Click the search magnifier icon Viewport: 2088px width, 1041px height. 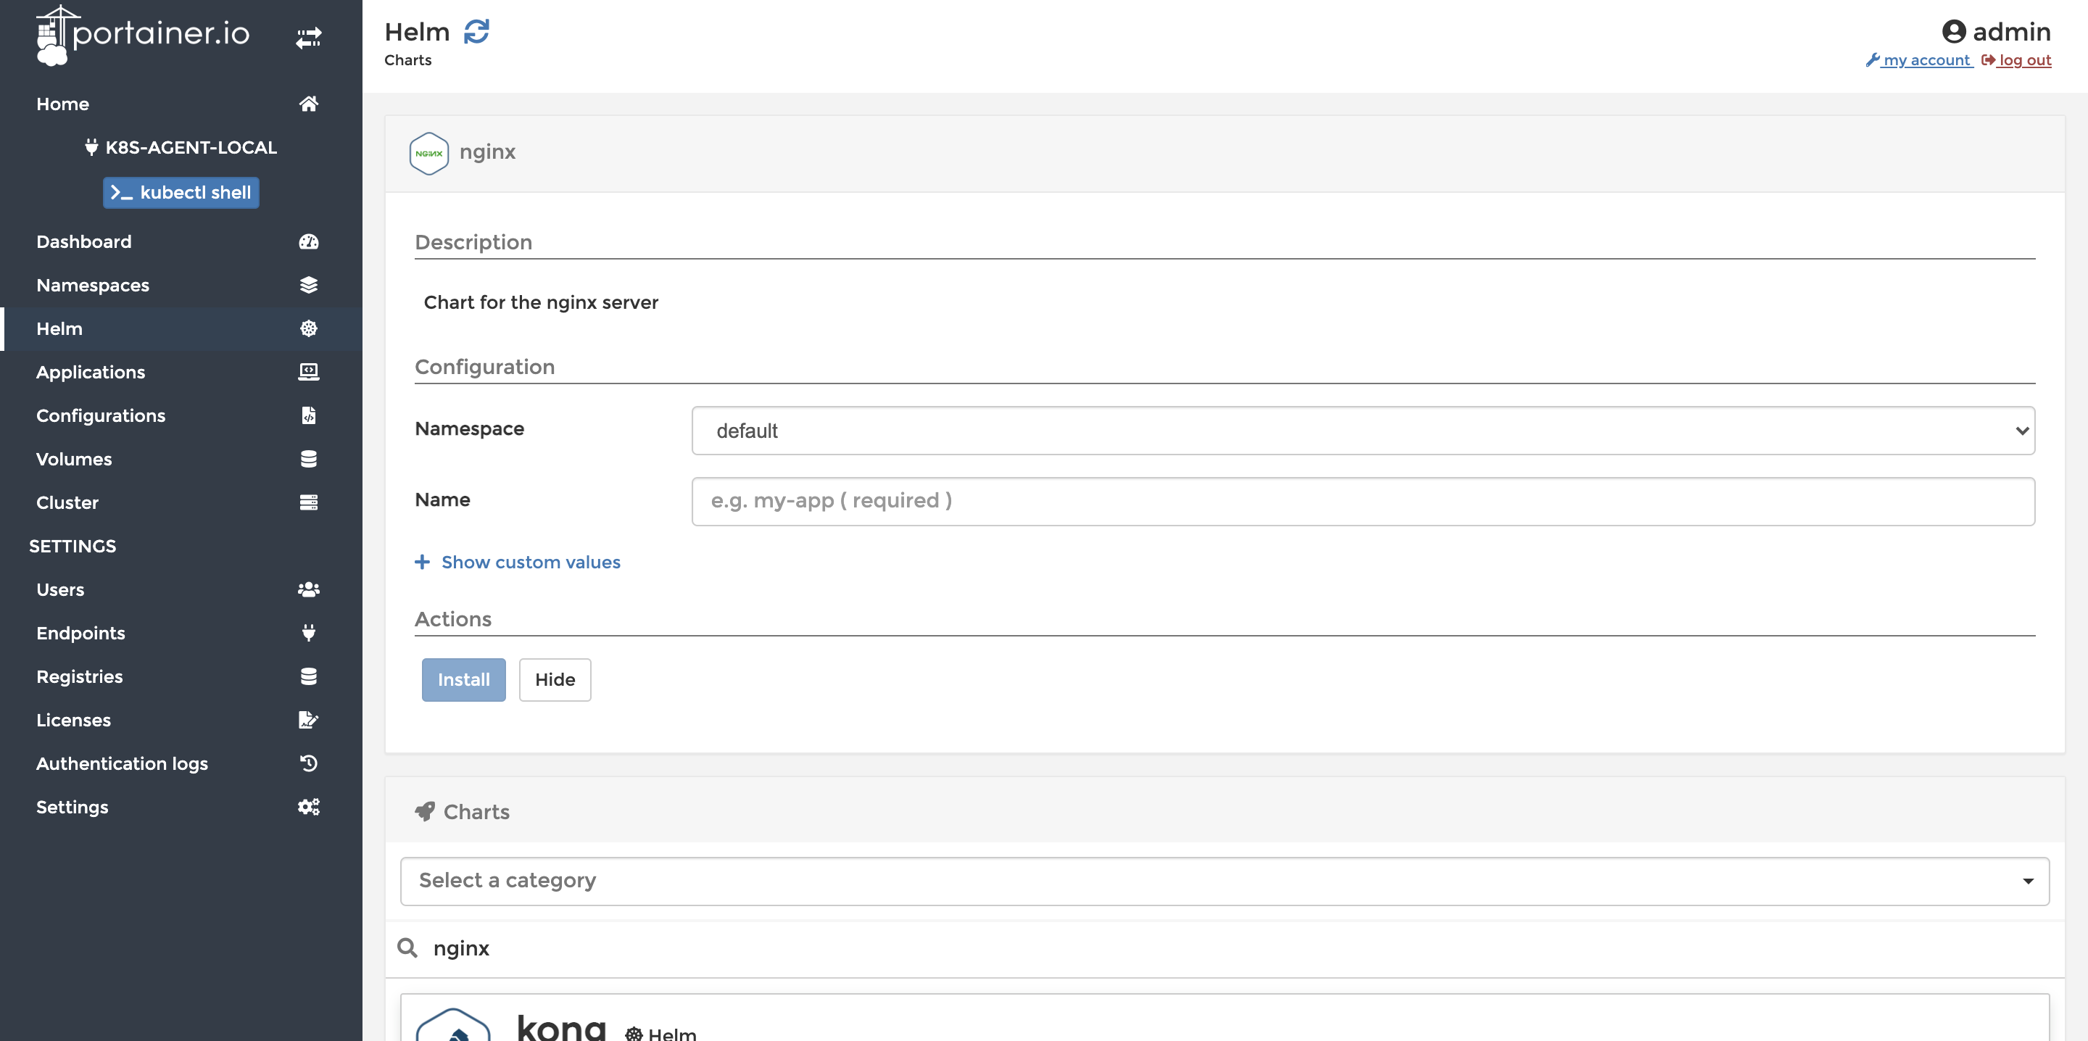tap(407, 947)
